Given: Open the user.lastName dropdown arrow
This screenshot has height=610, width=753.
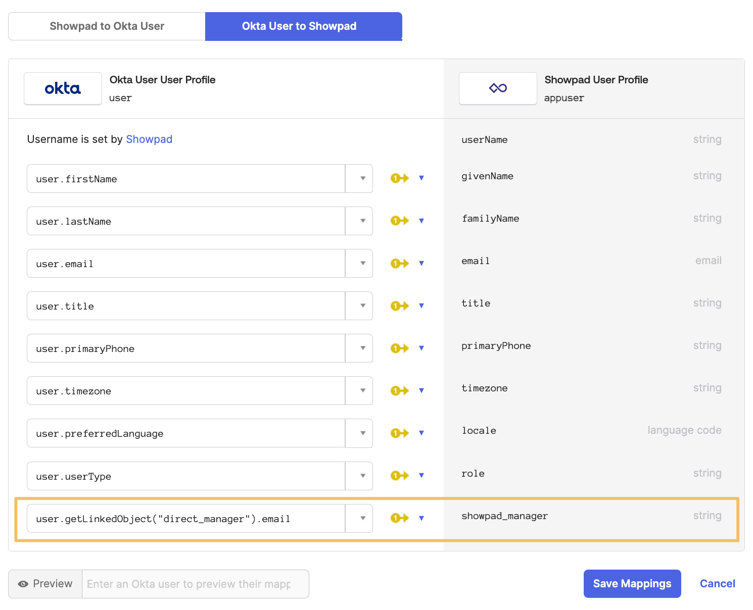Looking at the screenshot, I should click(359, 221).
